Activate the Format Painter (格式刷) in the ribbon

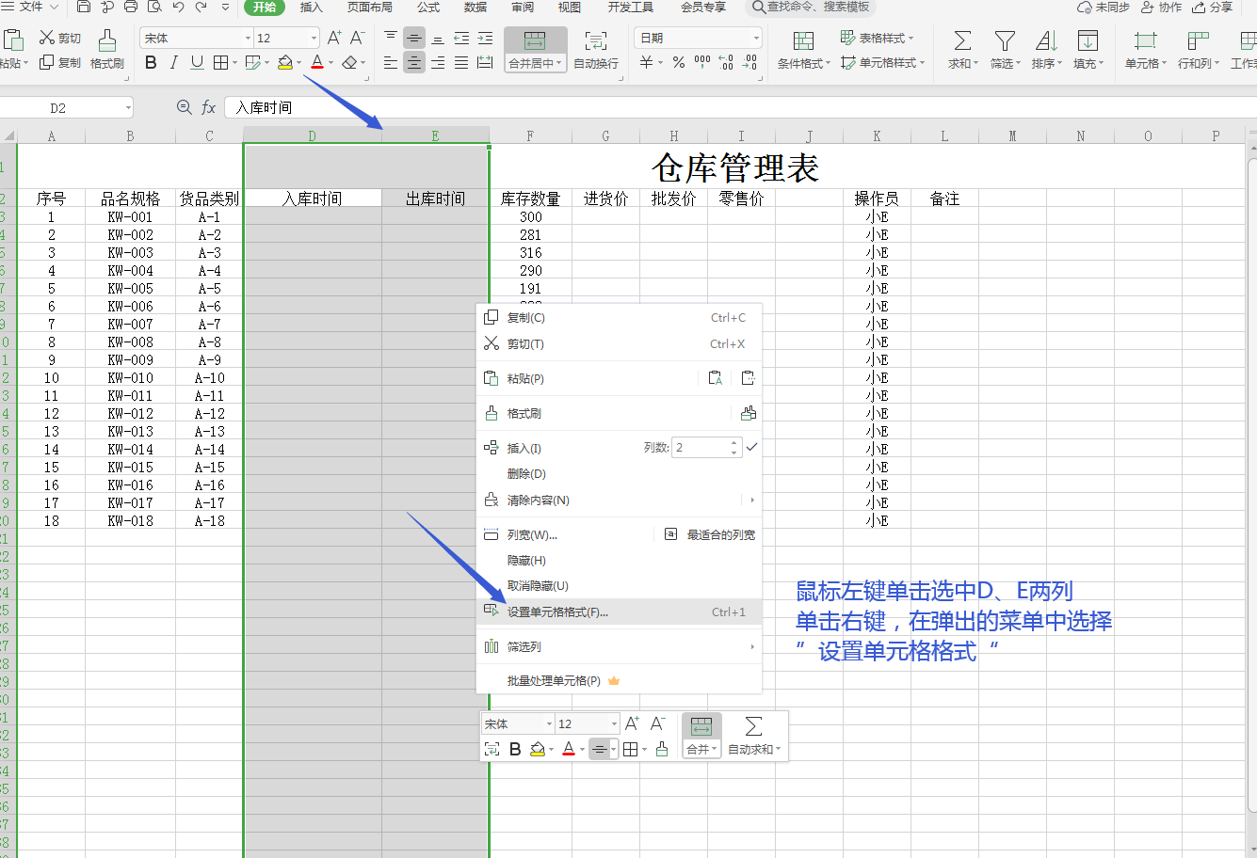point(107,49)
